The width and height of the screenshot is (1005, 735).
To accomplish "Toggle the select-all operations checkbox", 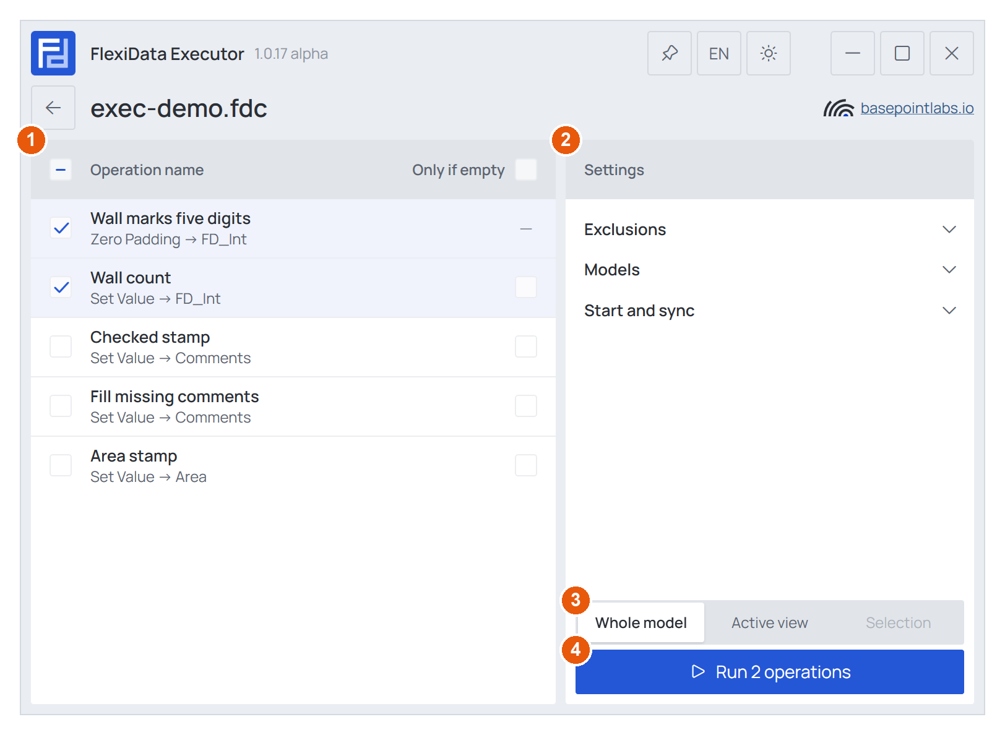I will coord(61,170).
